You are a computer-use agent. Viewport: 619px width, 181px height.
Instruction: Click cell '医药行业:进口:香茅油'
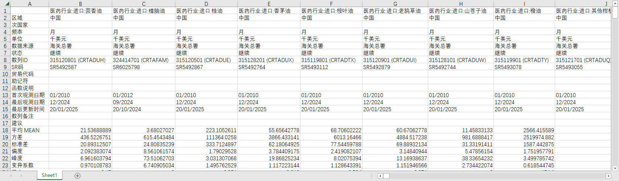tap(269, 11)
